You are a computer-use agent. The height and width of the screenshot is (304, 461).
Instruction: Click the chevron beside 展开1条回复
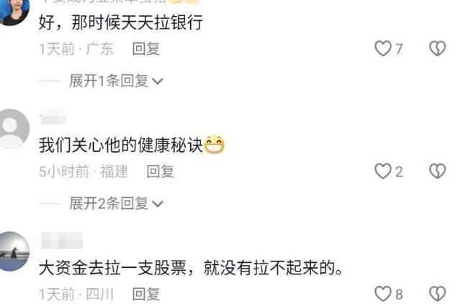click(158, 81)
